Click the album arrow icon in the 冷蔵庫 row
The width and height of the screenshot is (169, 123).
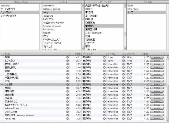click(x=123, y=98)
